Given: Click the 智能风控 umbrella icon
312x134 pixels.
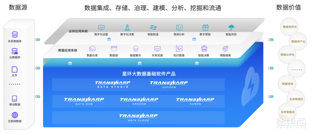Looking at the screenshot, I should click(x=231, y=27).
